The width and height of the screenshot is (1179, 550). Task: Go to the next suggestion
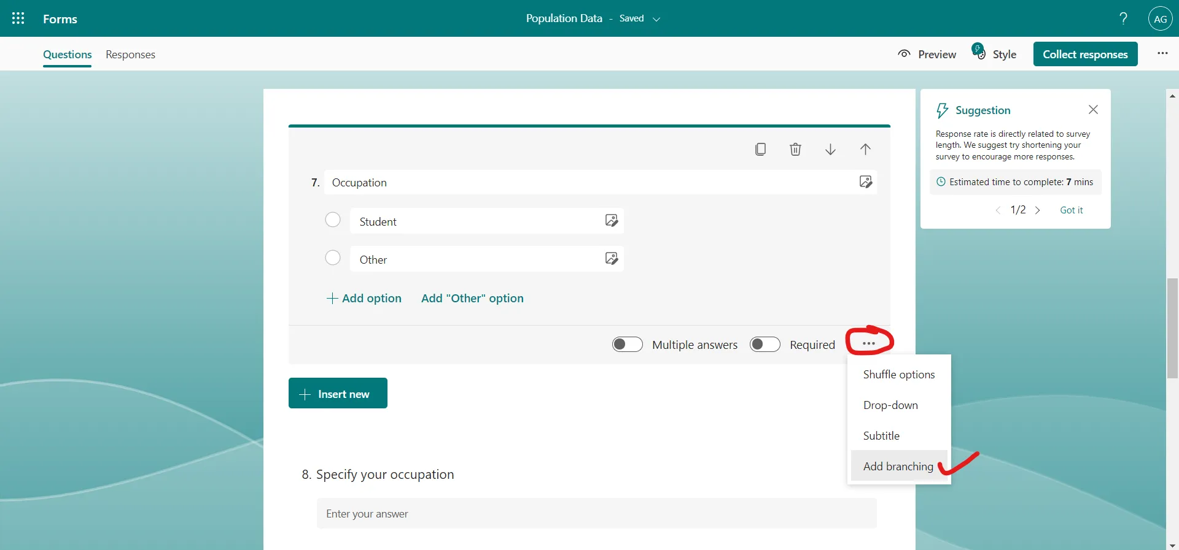click(1038, 210)
